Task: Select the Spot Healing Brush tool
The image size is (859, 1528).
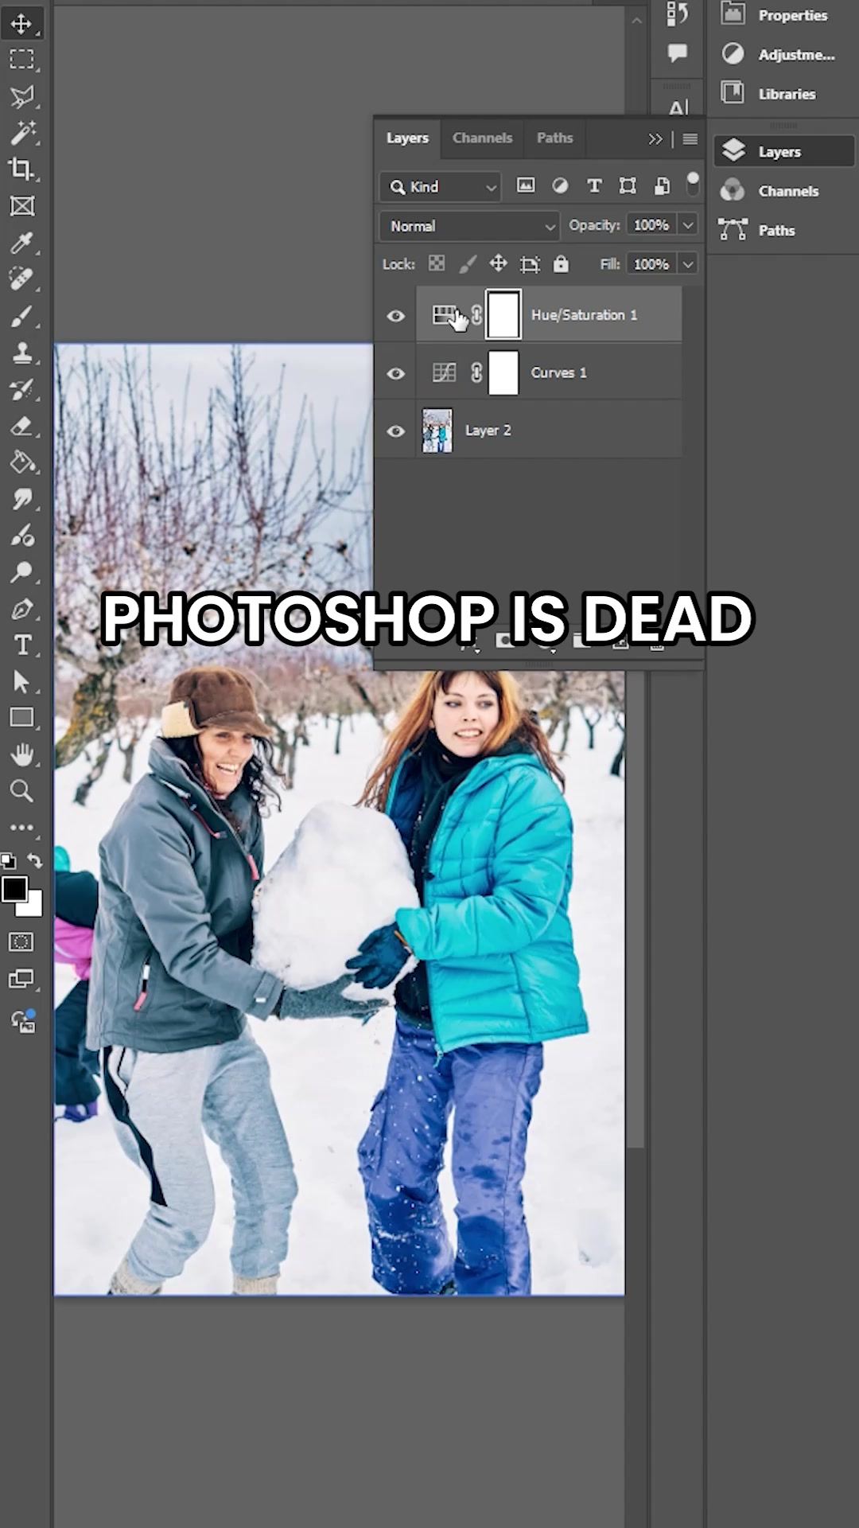Action: coord(21,279)
